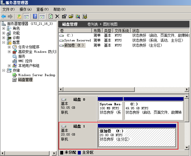Select System Reserved row in volume list
The width and height of the screenshot is (191, 156).
pyautogui.click(x=77, y=41)
